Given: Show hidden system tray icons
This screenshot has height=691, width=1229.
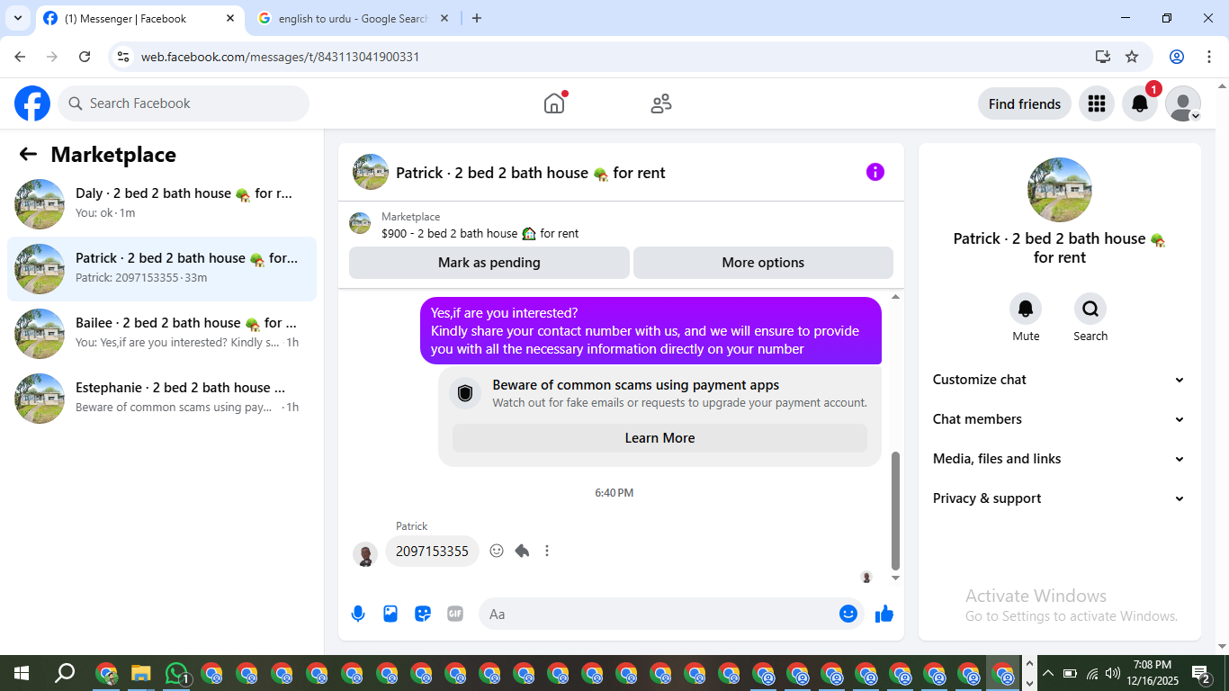Looking at the screenshot, I should click(1047, 673).
